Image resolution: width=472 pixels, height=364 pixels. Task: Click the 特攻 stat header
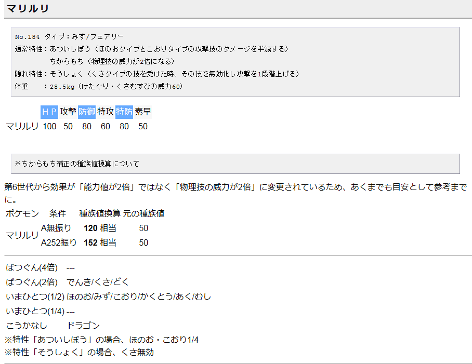(x=106, y=112)
